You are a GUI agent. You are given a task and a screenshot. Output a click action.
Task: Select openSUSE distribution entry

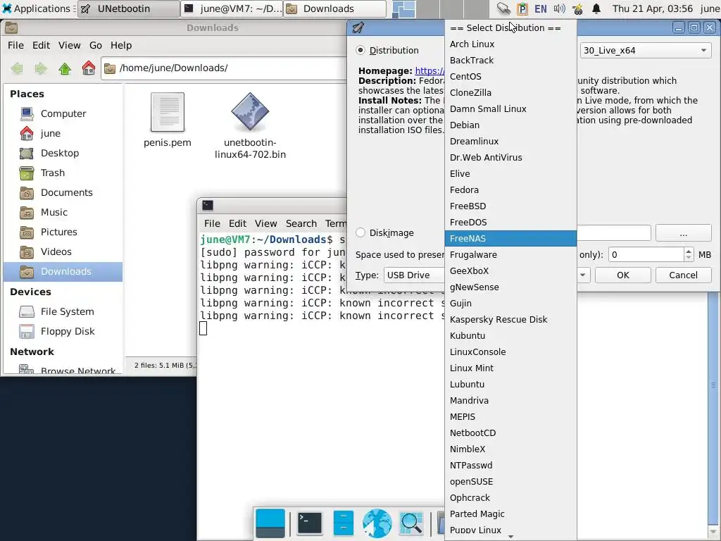tap(510, 482)
